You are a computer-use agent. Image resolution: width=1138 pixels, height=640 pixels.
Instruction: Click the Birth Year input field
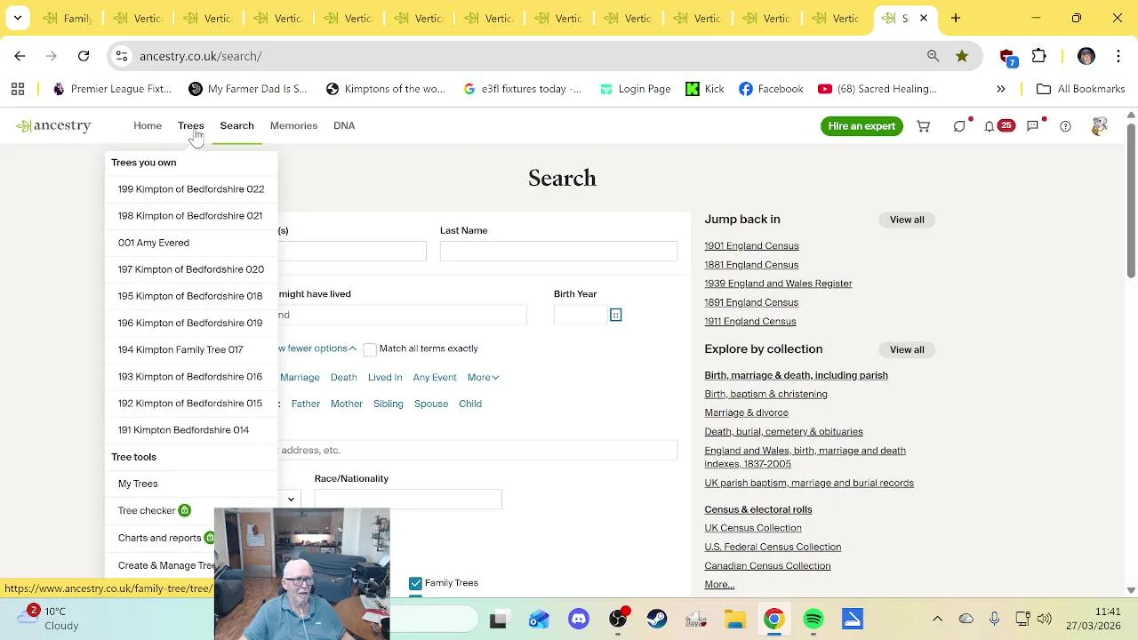click(580, 315)
